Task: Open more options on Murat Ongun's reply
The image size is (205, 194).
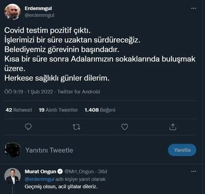Action: 193,171
